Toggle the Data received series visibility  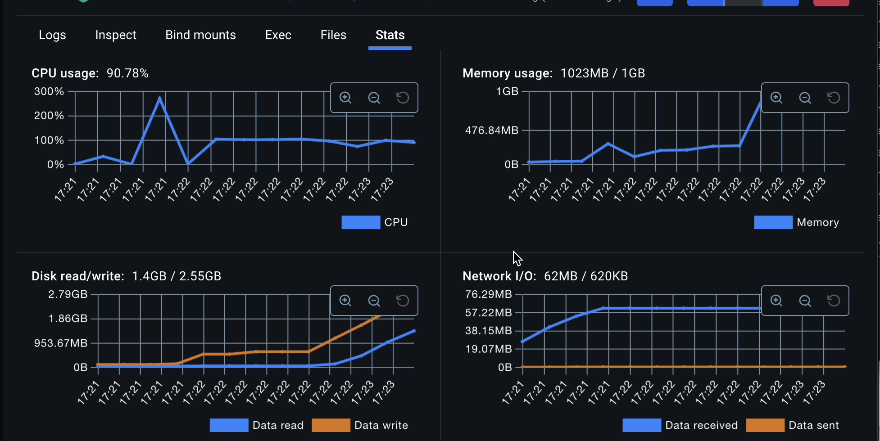pos(680,425)
